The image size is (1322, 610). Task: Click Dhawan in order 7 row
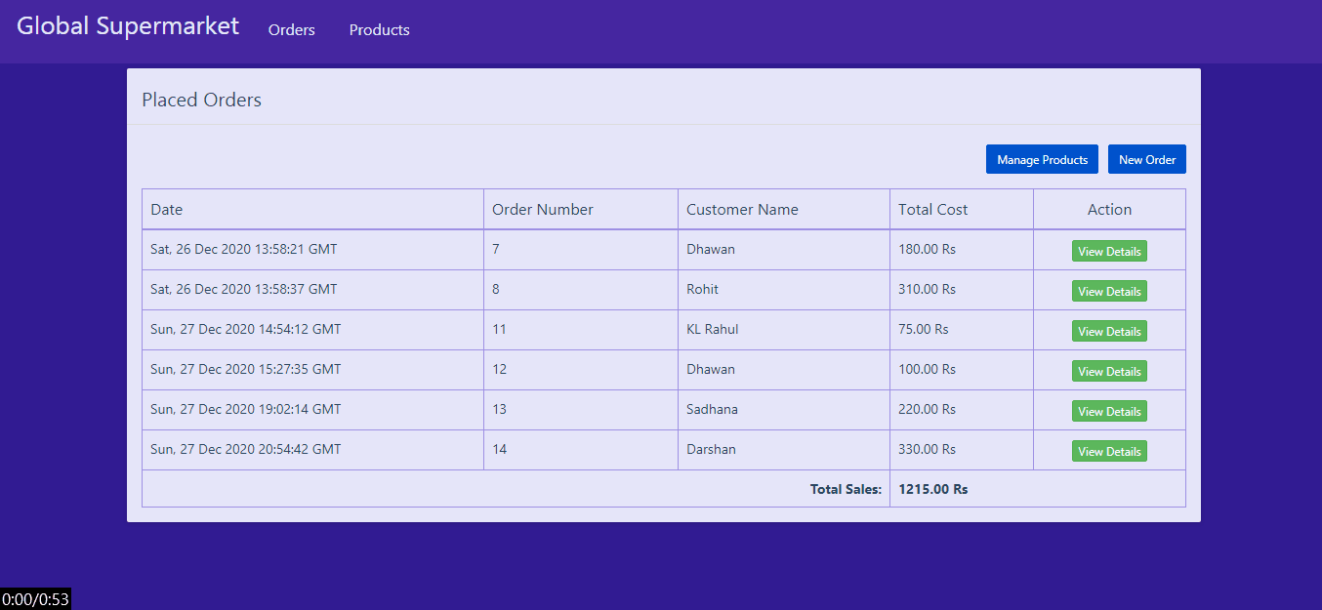point(711,250)
